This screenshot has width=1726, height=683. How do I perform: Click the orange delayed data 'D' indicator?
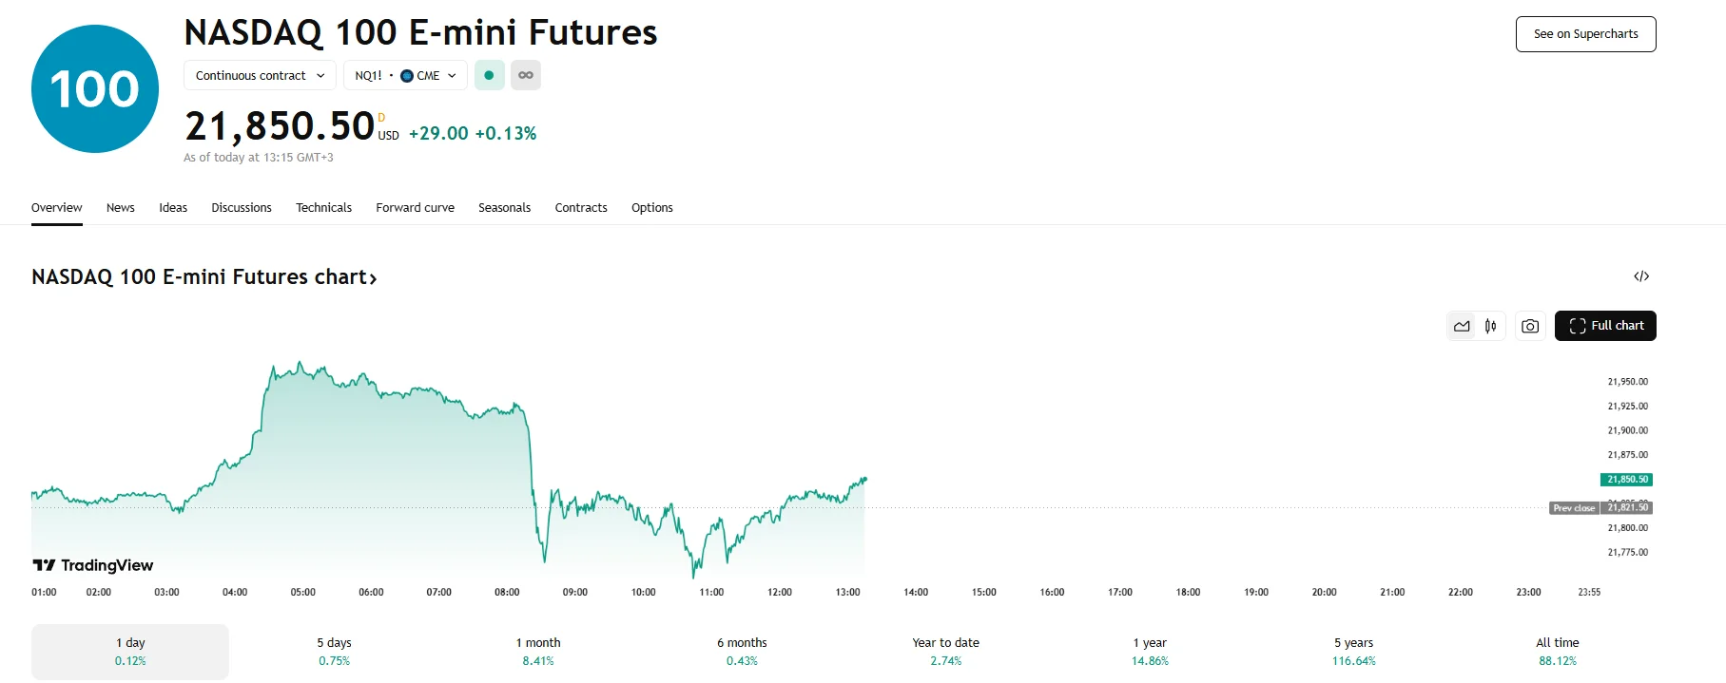tap(382, 118)
